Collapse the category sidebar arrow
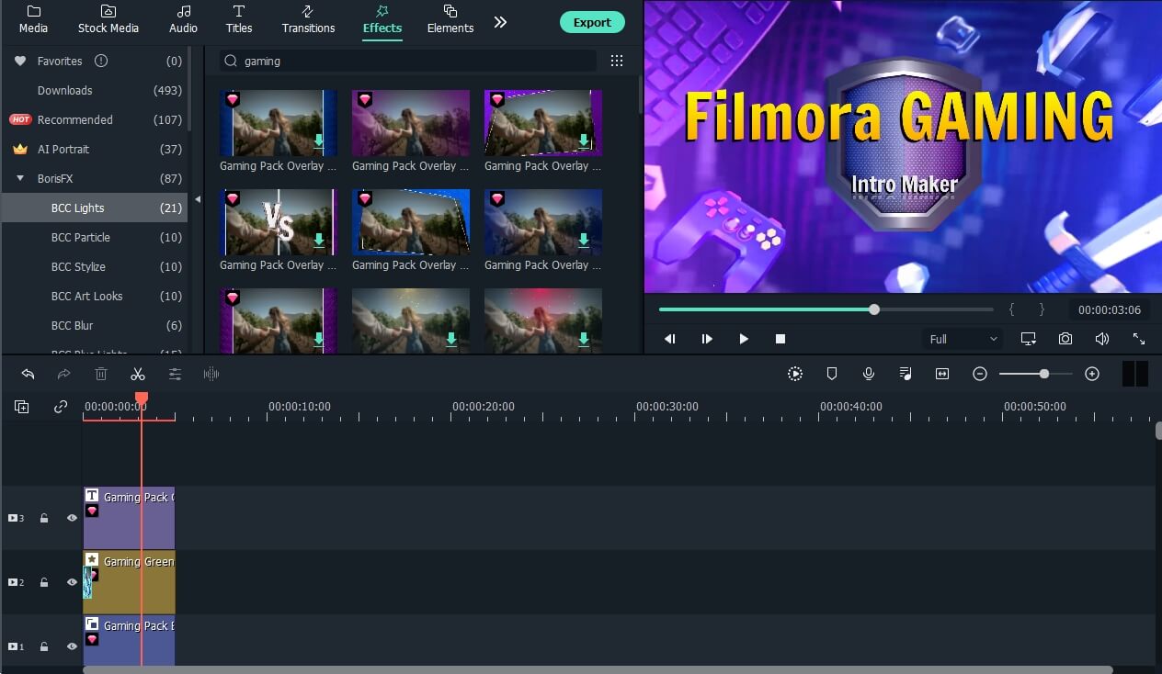1162x674 pixels. point(198,199)
